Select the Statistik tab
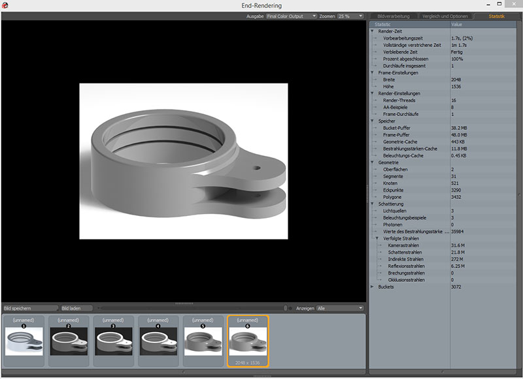The image size is (523, 379). point(497,16)
